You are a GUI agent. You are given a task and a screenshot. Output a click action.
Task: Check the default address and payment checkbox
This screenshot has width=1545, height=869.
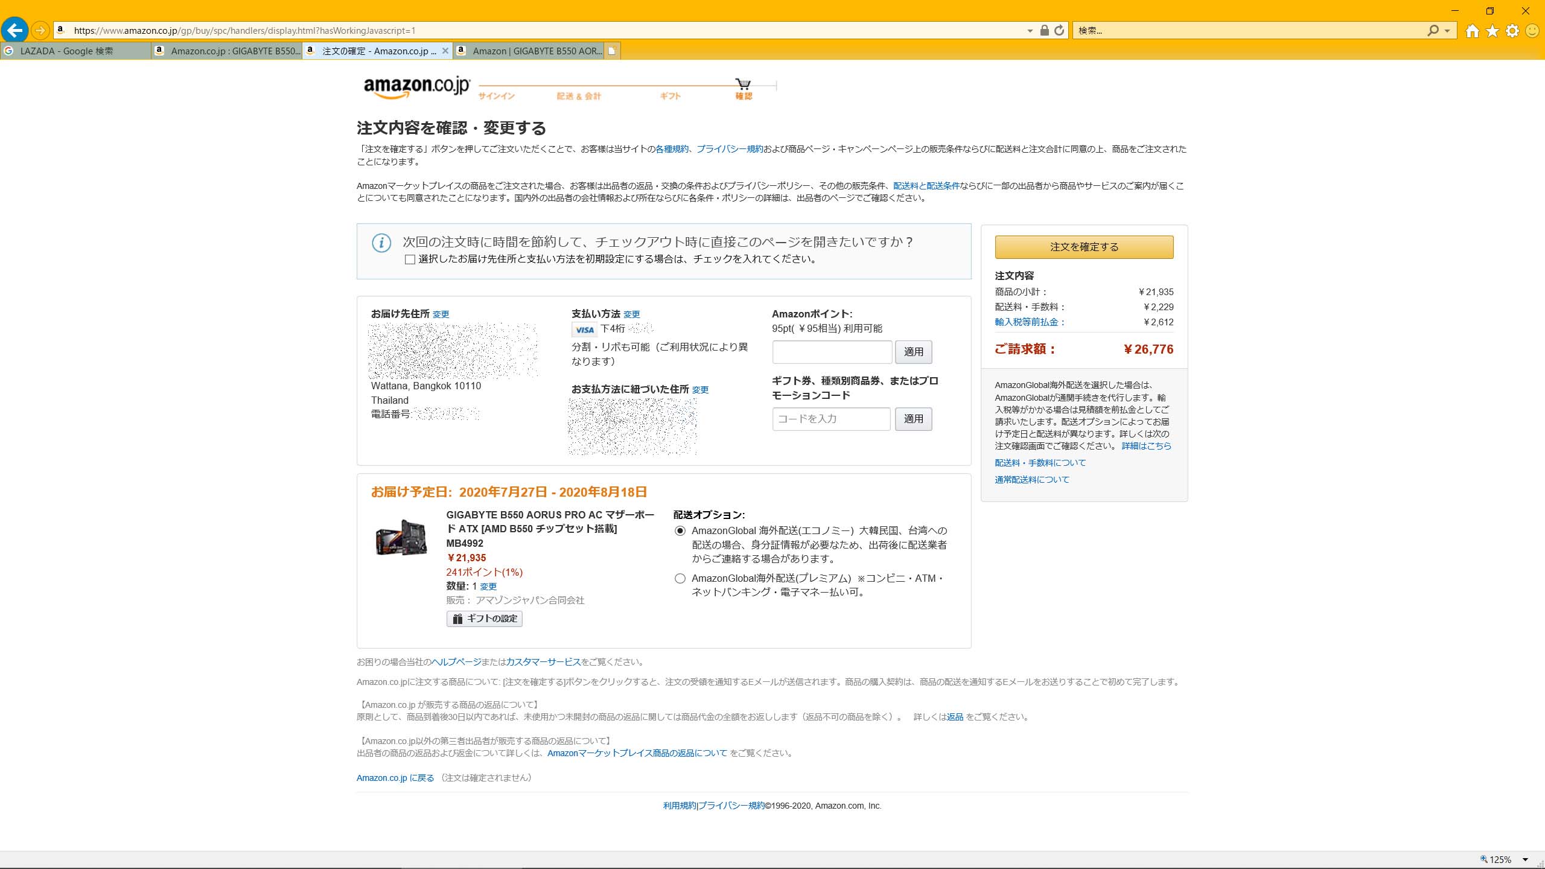(x=410, y=259)
